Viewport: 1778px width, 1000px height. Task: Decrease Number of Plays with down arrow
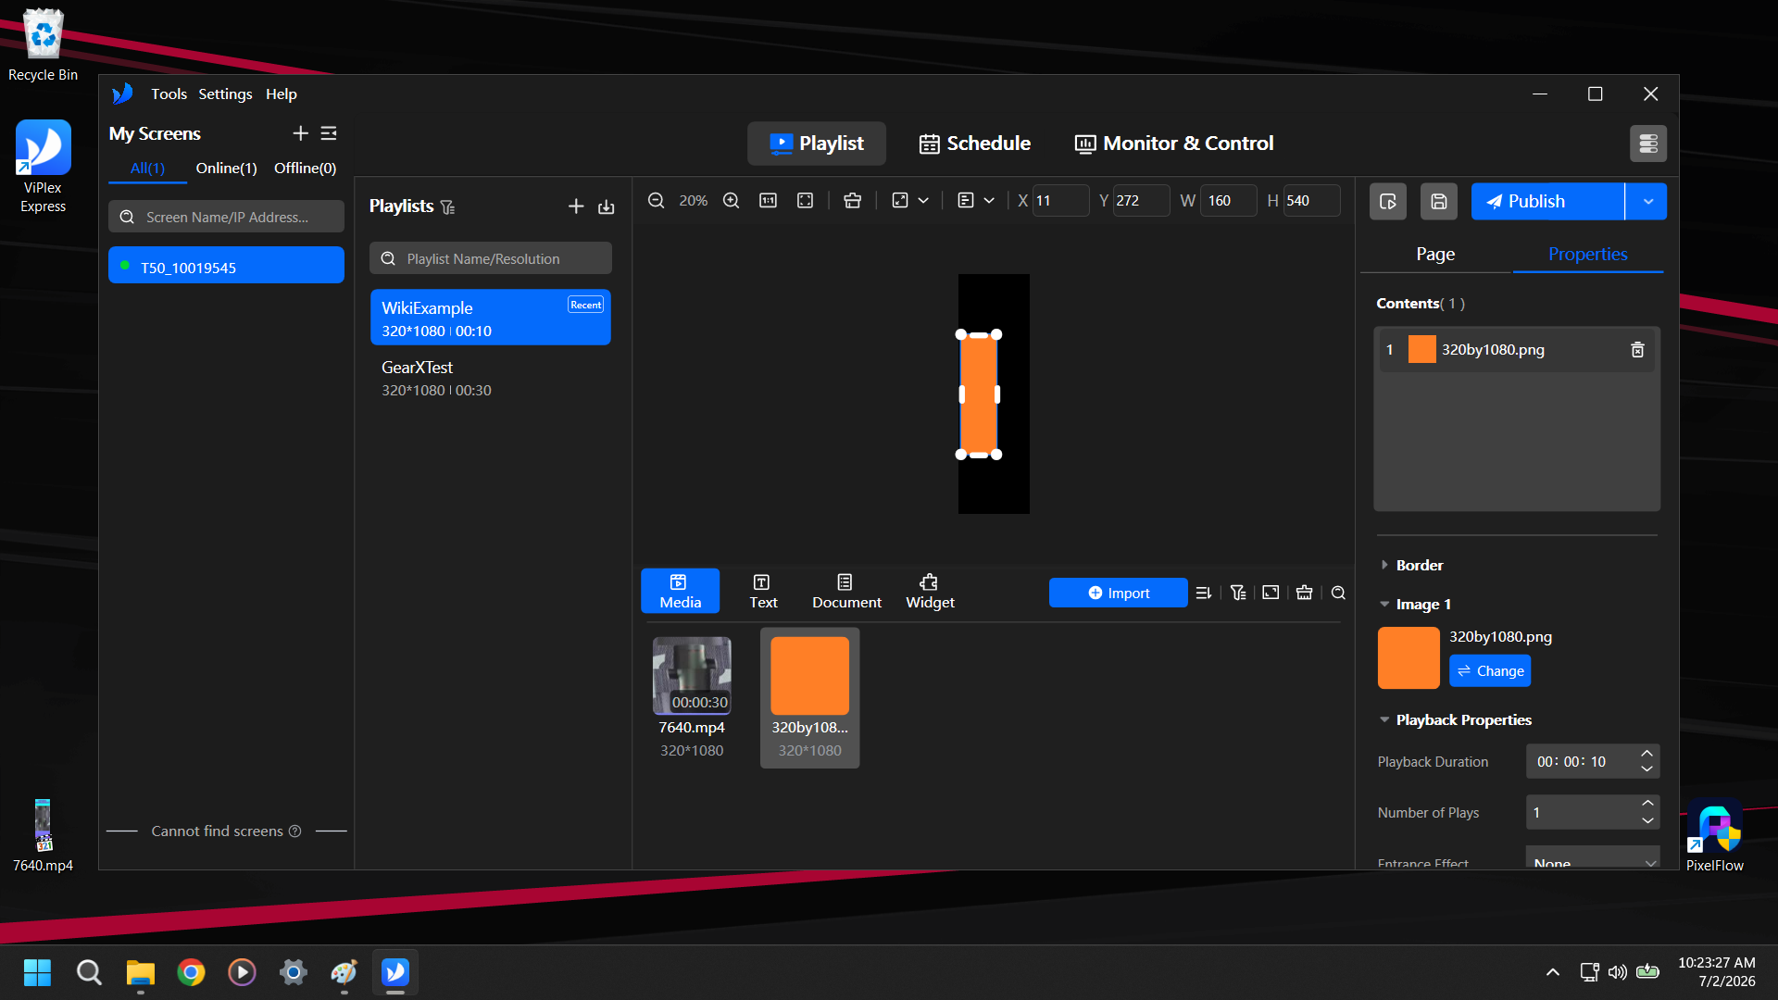[x=1647, y=820]
